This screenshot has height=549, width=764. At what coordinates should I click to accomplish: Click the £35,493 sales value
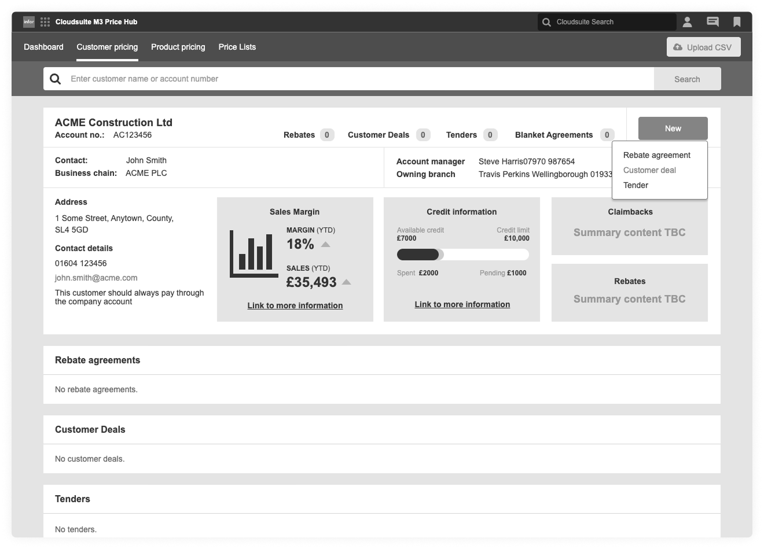311,282
